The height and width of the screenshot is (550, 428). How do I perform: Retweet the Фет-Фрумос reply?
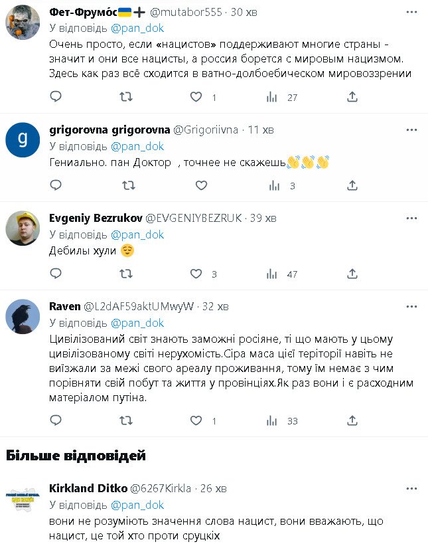pos(125,97)
